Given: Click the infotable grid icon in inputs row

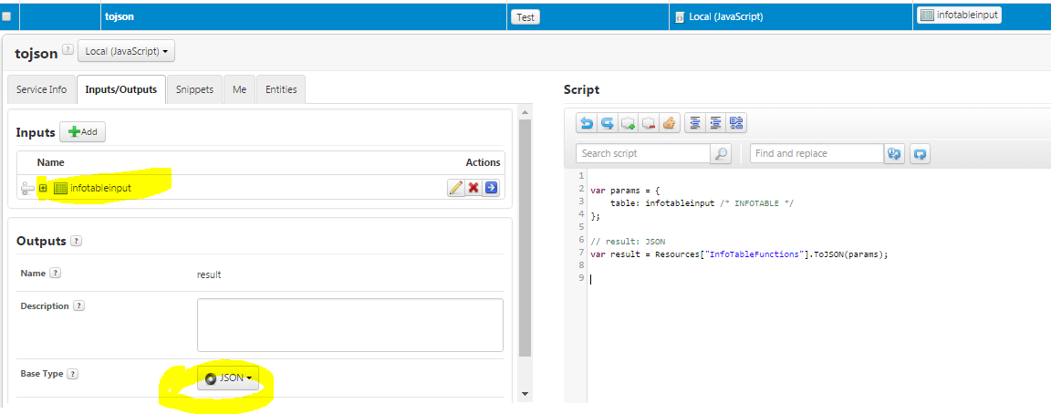Looking at the screenshot, I should tap(60, 188).
